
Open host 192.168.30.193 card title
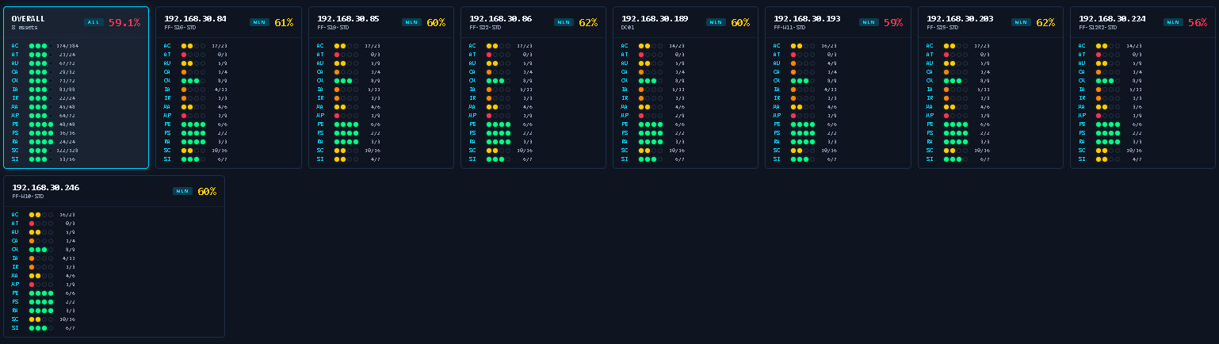[x=807, y=19]
